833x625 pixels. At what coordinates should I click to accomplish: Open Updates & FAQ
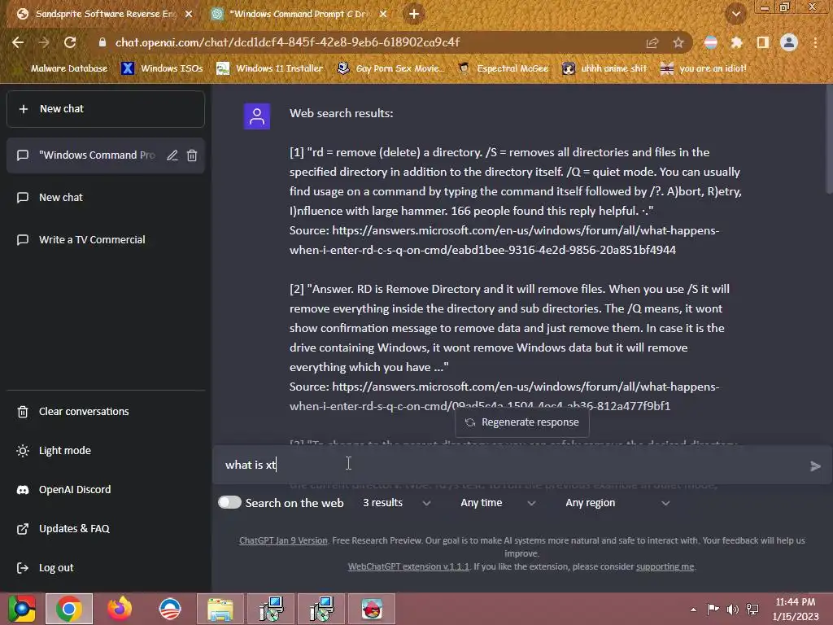pos(106,529)
